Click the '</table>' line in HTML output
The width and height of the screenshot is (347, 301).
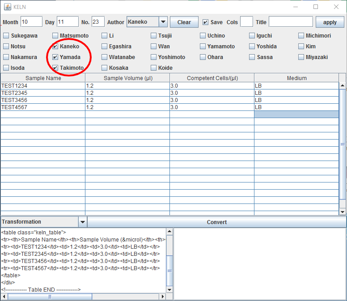(x=11, y=276)
